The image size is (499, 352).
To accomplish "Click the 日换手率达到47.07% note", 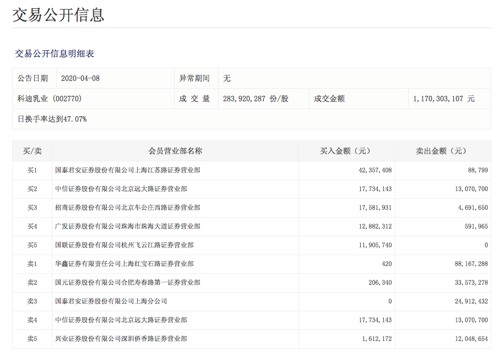I will [52, 118].
